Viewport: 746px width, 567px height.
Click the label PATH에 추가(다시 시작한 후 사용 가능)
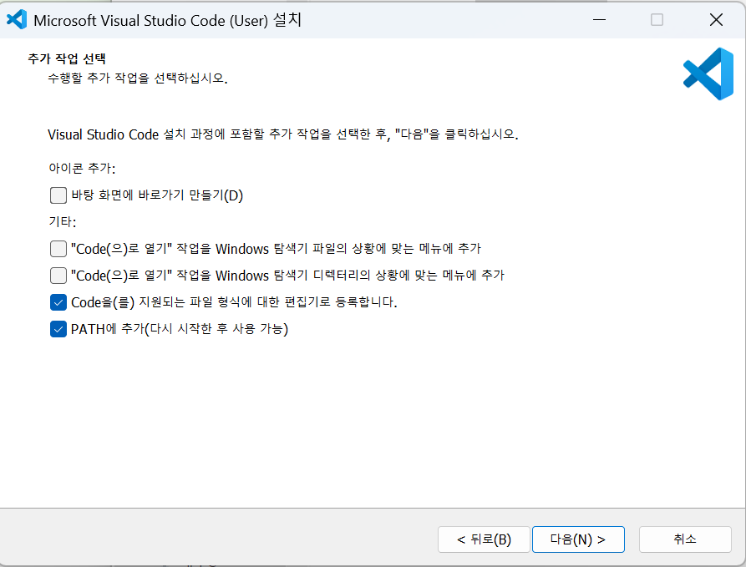pyautogui.click(x=180, y=329)
